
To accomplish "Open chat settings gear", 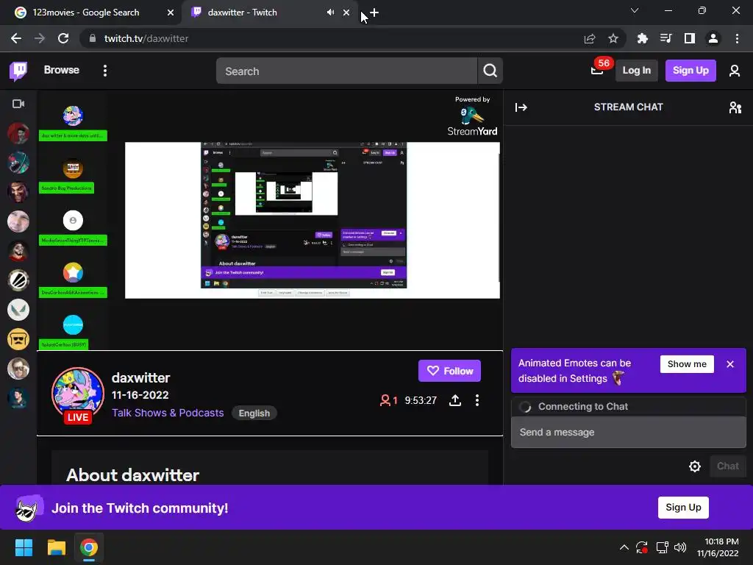I will click(x=694, y=466).
